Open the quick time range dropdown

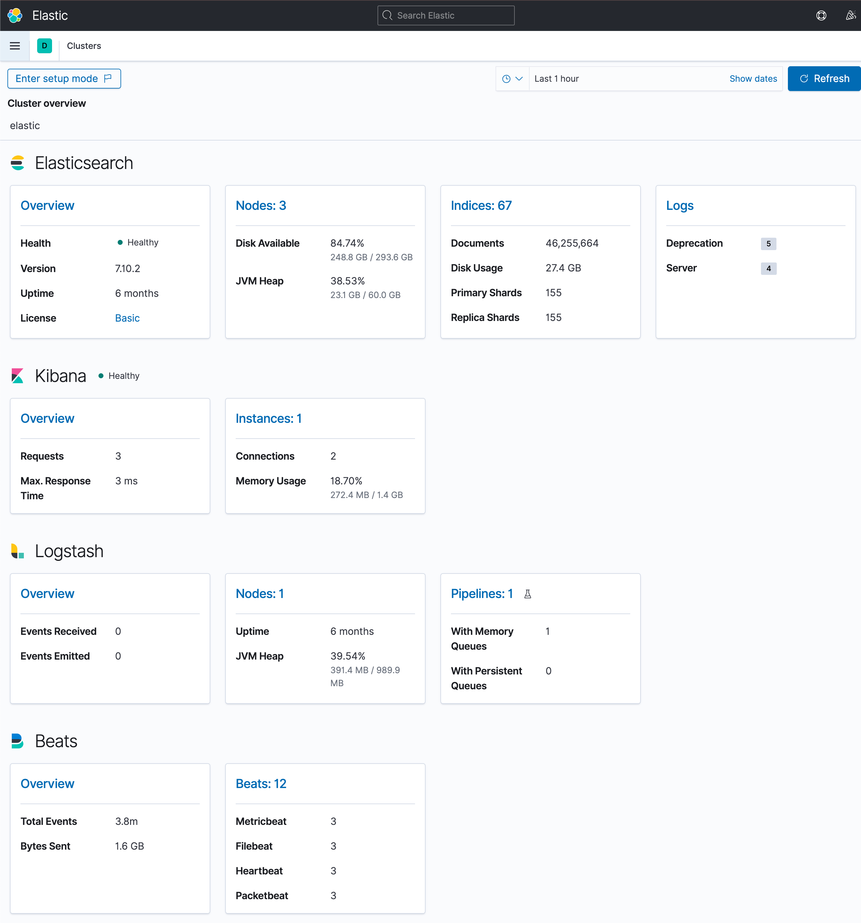(512, 79)
